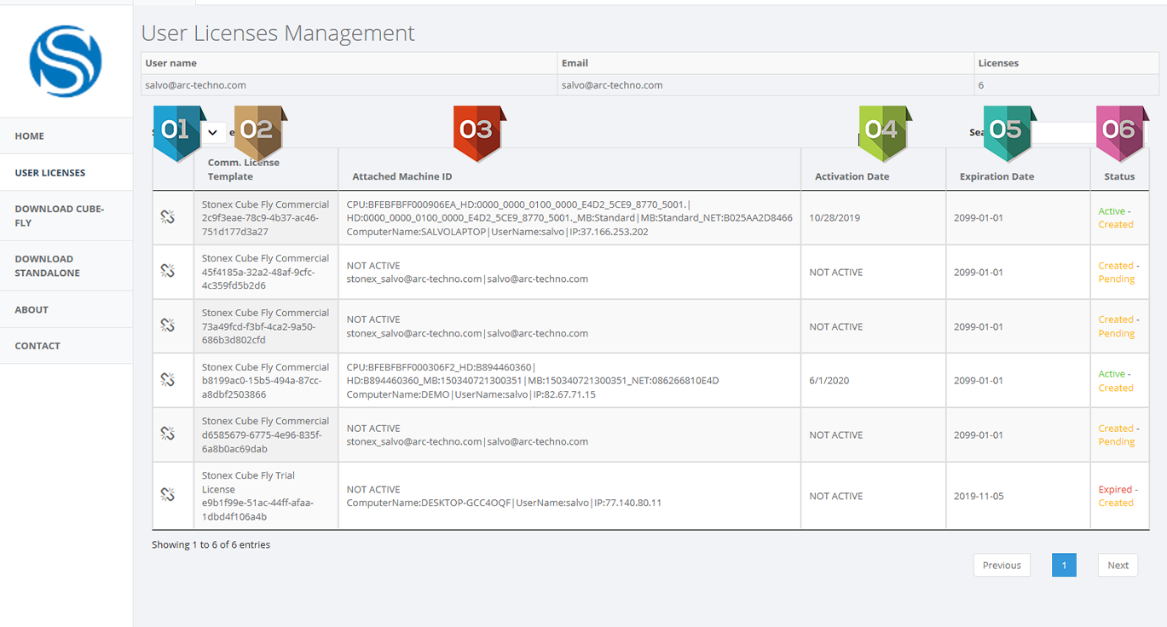1167x627 pixels.
Task: Select page 1 button
Action: coord(1064,565)
